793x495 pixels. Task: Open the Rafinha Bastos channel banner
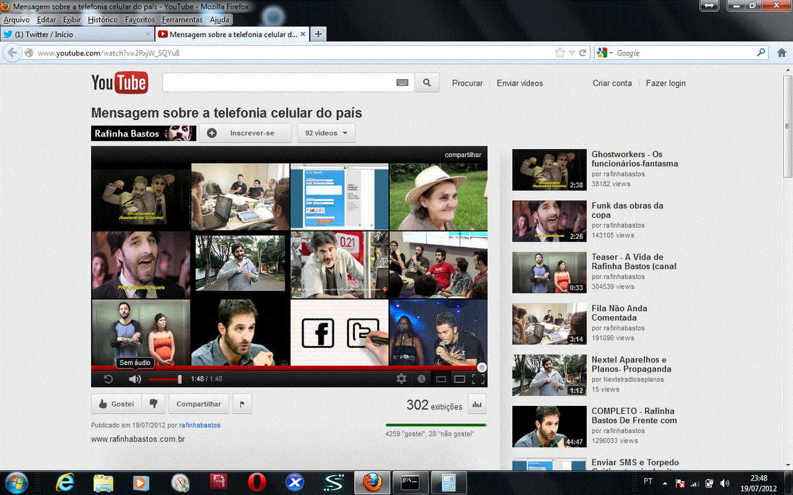click(x=143, y=133)
